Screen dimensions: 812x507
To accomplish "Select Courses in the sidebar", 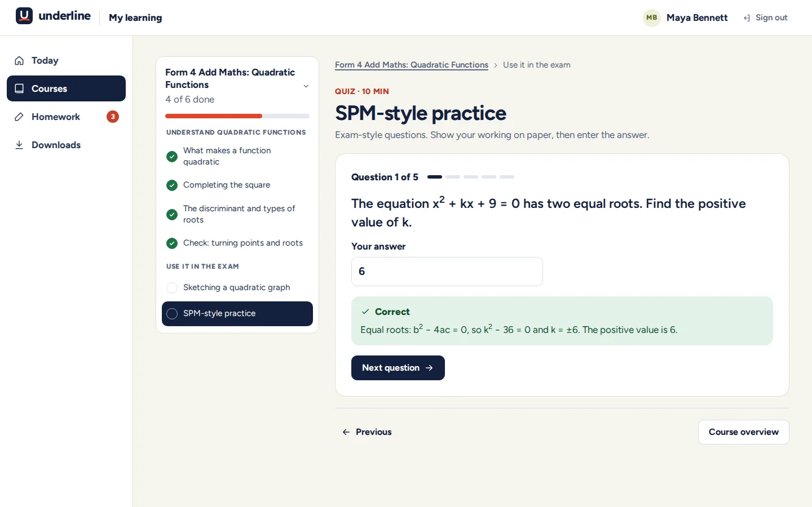I will tap(66, 88).
